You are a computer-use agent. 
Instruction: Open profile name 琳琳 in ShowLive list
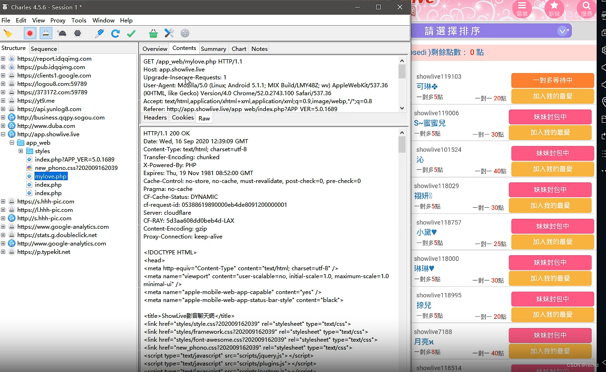click(x=424, y=268)
